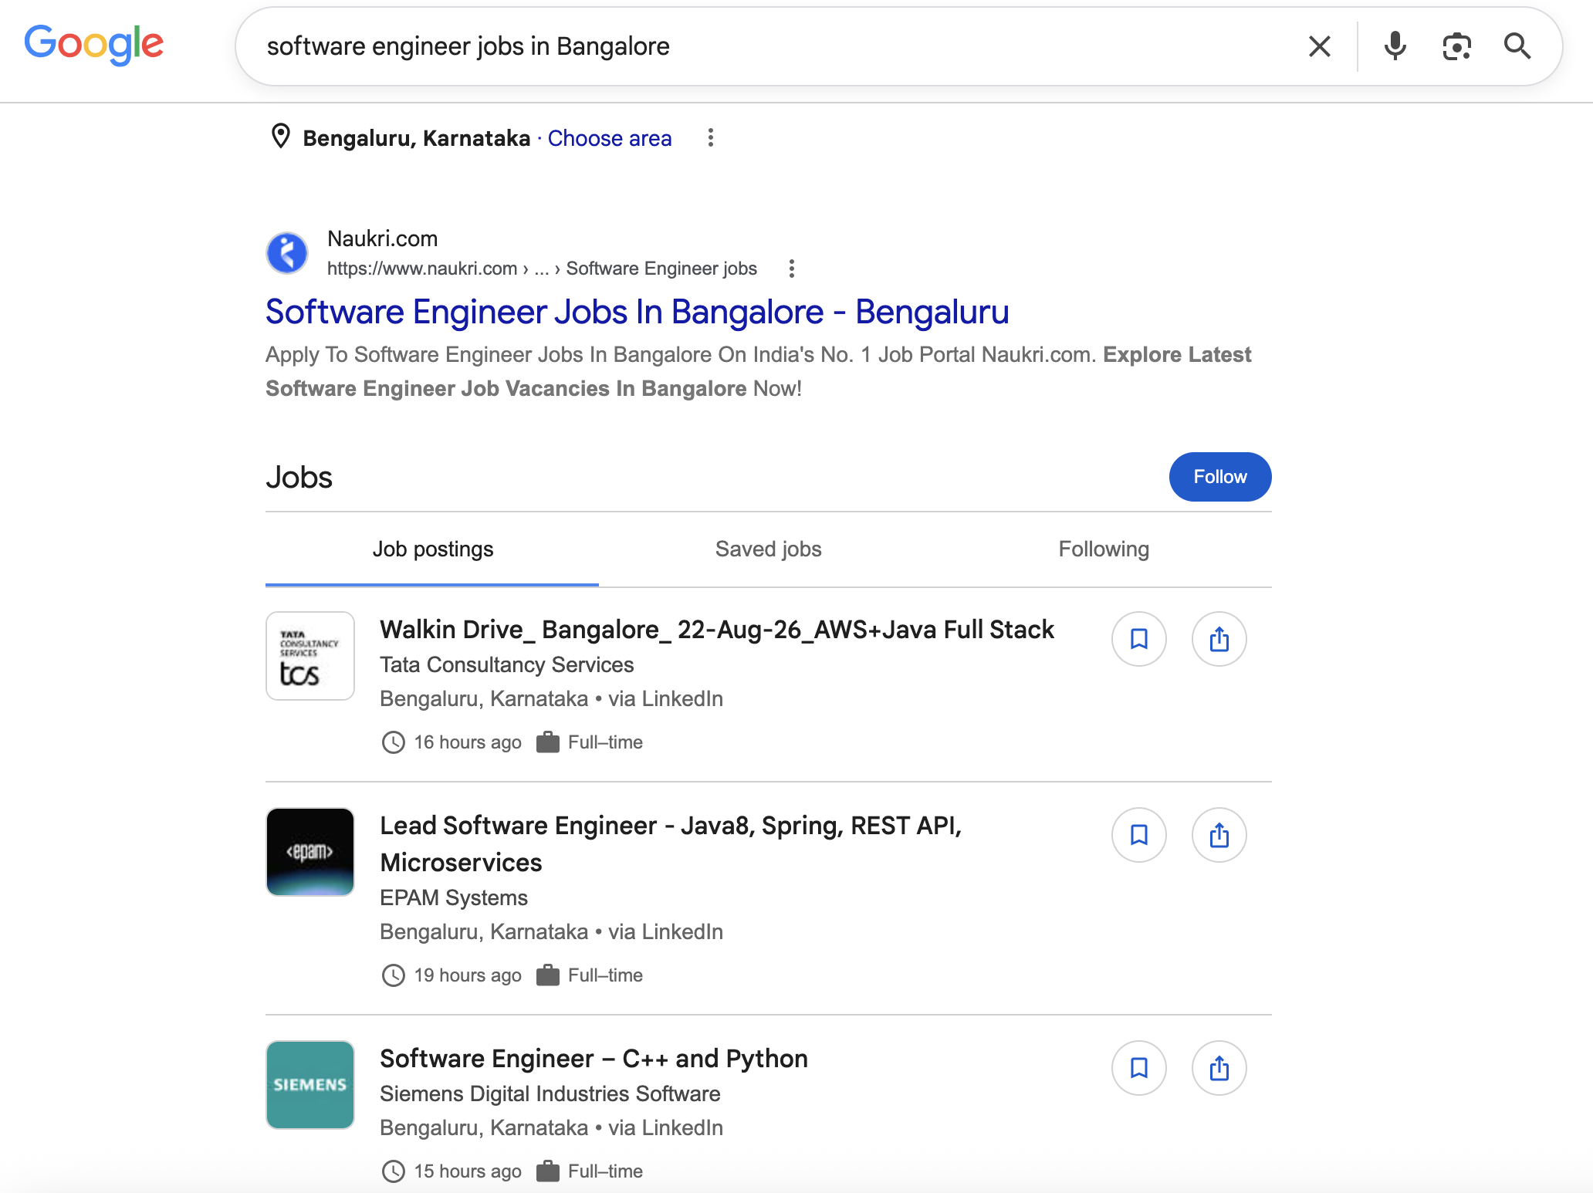Image resolution: width=1593 pixels, height=1193 pixels.
Task: Save the Tata Consultancy Services job bookmark
Action: coord(1139,639)
